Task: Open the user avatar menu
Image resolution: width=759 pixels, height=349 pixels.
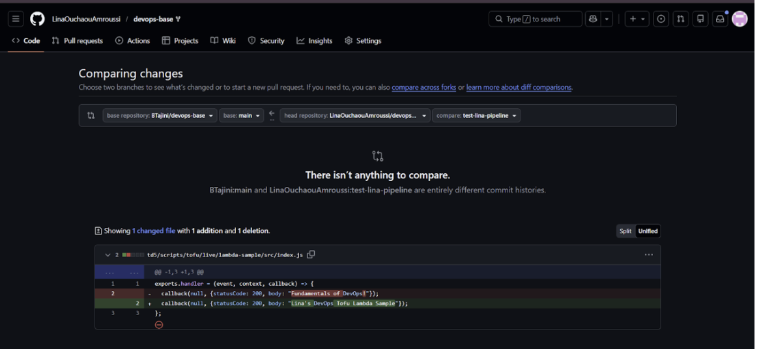Action: click(x=739, y=19)
